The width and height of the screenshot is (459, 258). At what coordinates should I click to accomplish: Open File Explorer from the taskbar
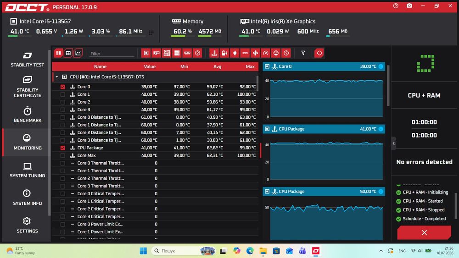(x=263, y=251)
